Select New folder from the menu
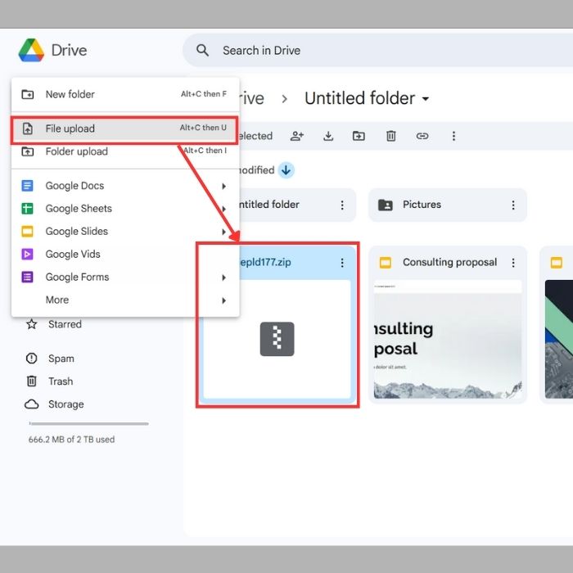573x573 pixels. tap(125, 94)
